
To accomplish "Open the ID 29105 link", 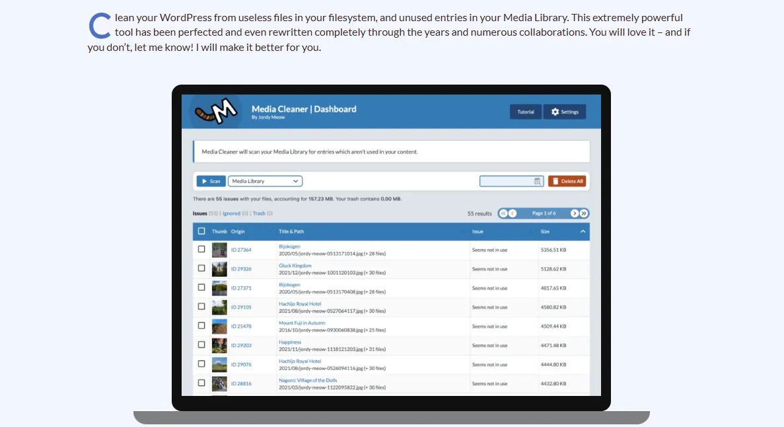I will (241, 307).
